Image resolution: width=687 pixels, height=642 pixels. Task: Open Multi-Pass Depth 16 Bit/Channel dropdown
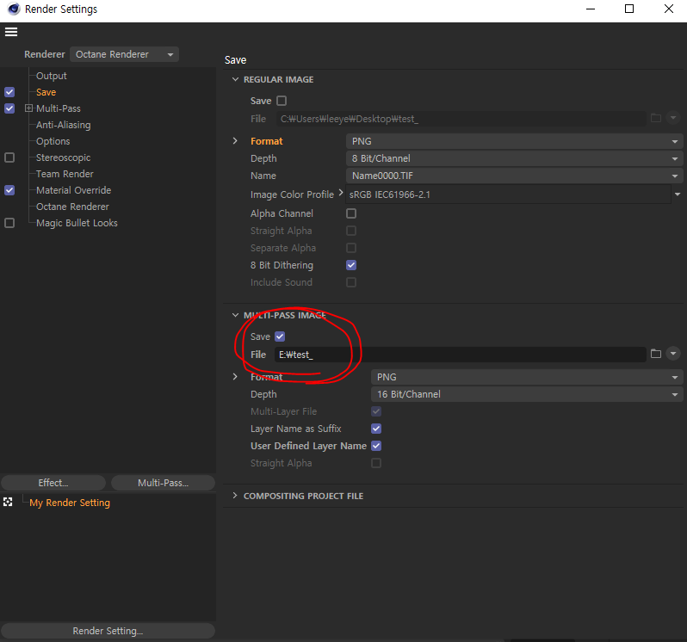527,394
